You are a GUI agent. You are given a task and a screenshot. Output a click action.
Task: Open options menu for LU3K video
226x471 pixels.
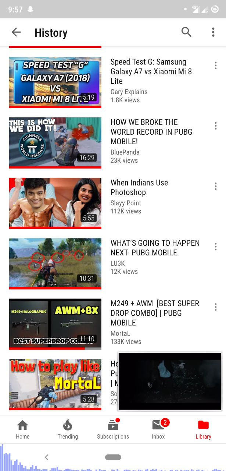(216, 247)
